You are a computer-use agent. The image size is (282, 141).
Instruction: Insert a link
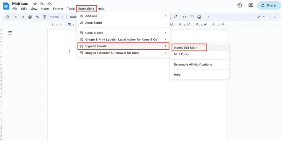(184, 17)
